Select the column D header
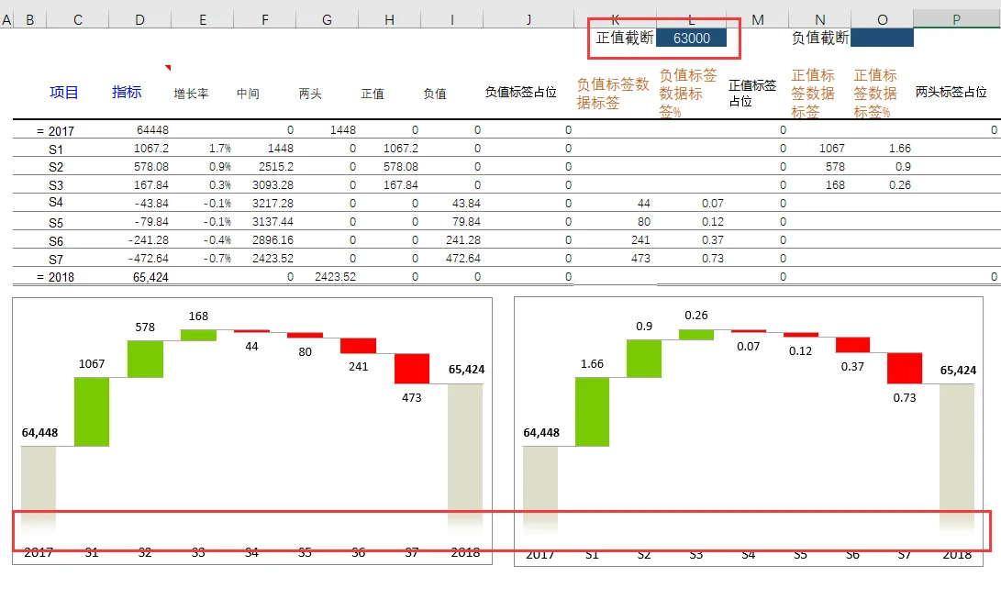The width and height of the screenshot is (1001, 599). tap(139, 20)
